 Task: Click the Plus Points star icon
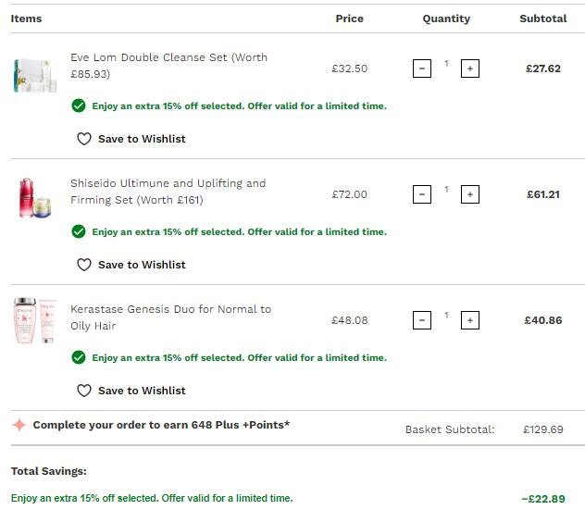19,425
